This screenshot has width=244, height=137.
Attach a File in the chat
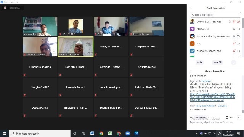tap(230, 118)
